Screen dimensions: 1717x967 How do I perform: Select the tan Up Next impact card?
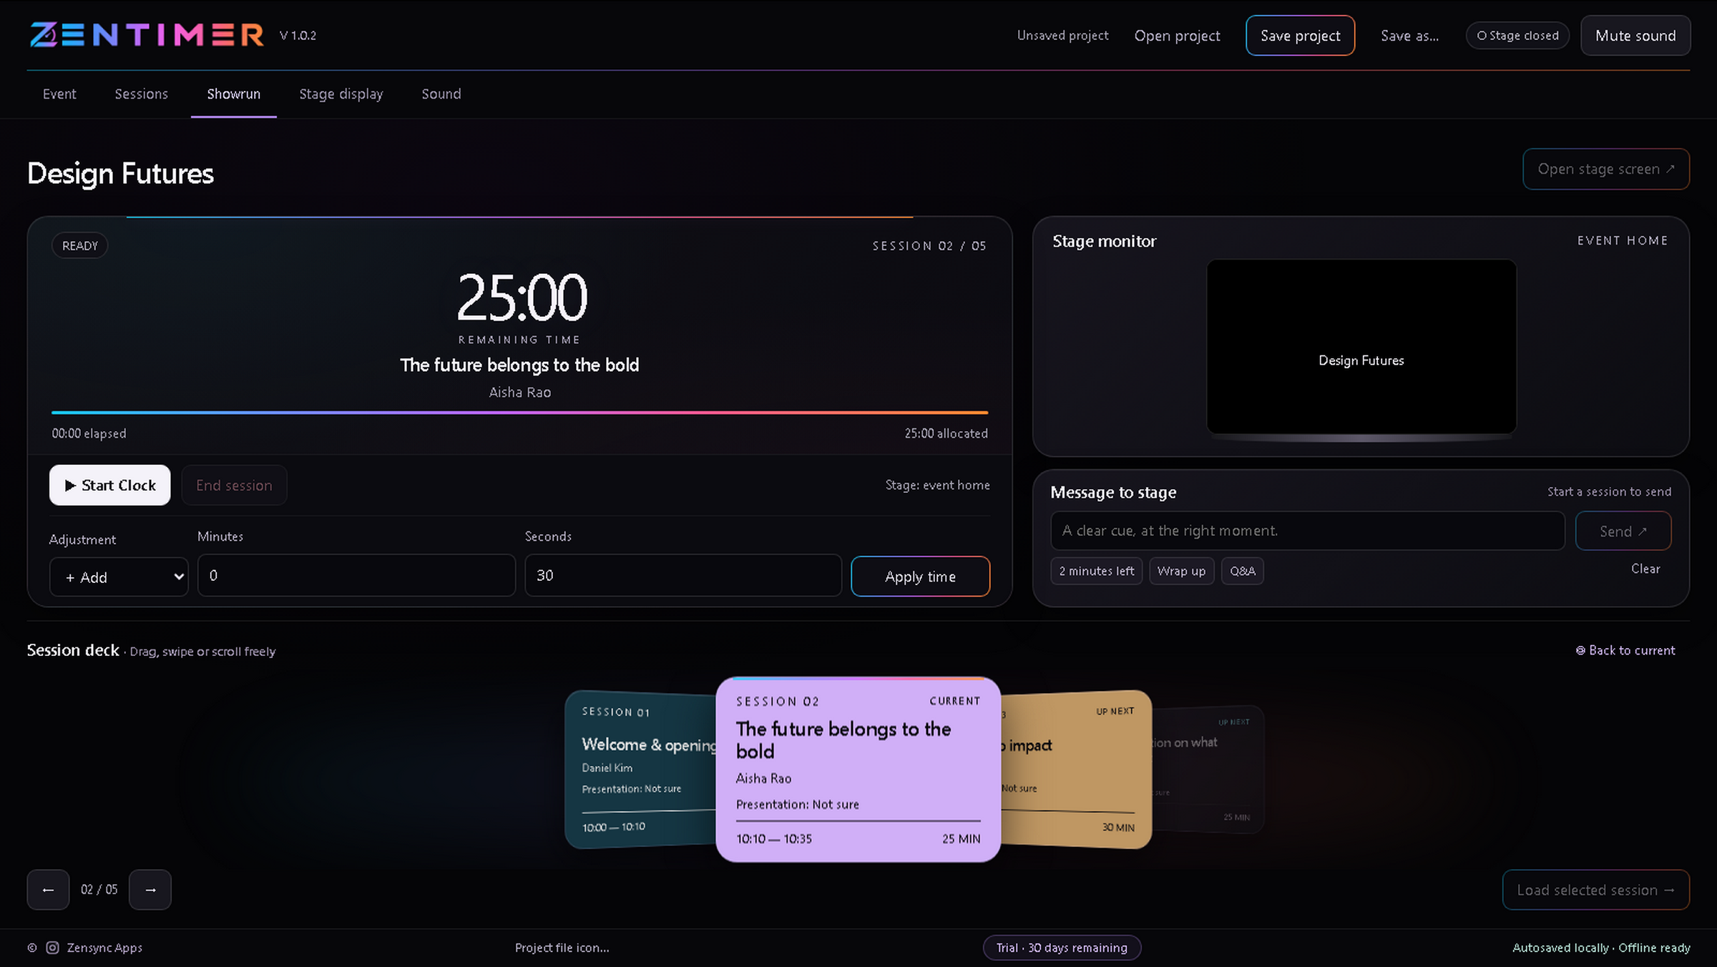pos(1077,770)
